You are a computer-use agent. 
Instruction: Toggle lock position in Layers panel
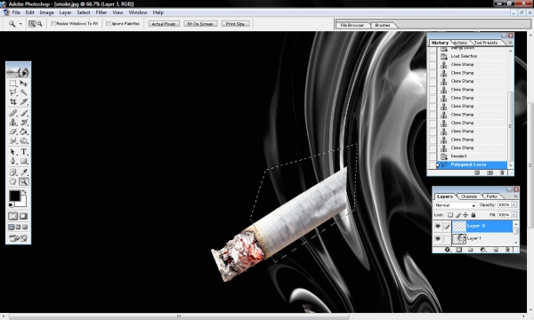pyautogui.click(x=465, y=215)
